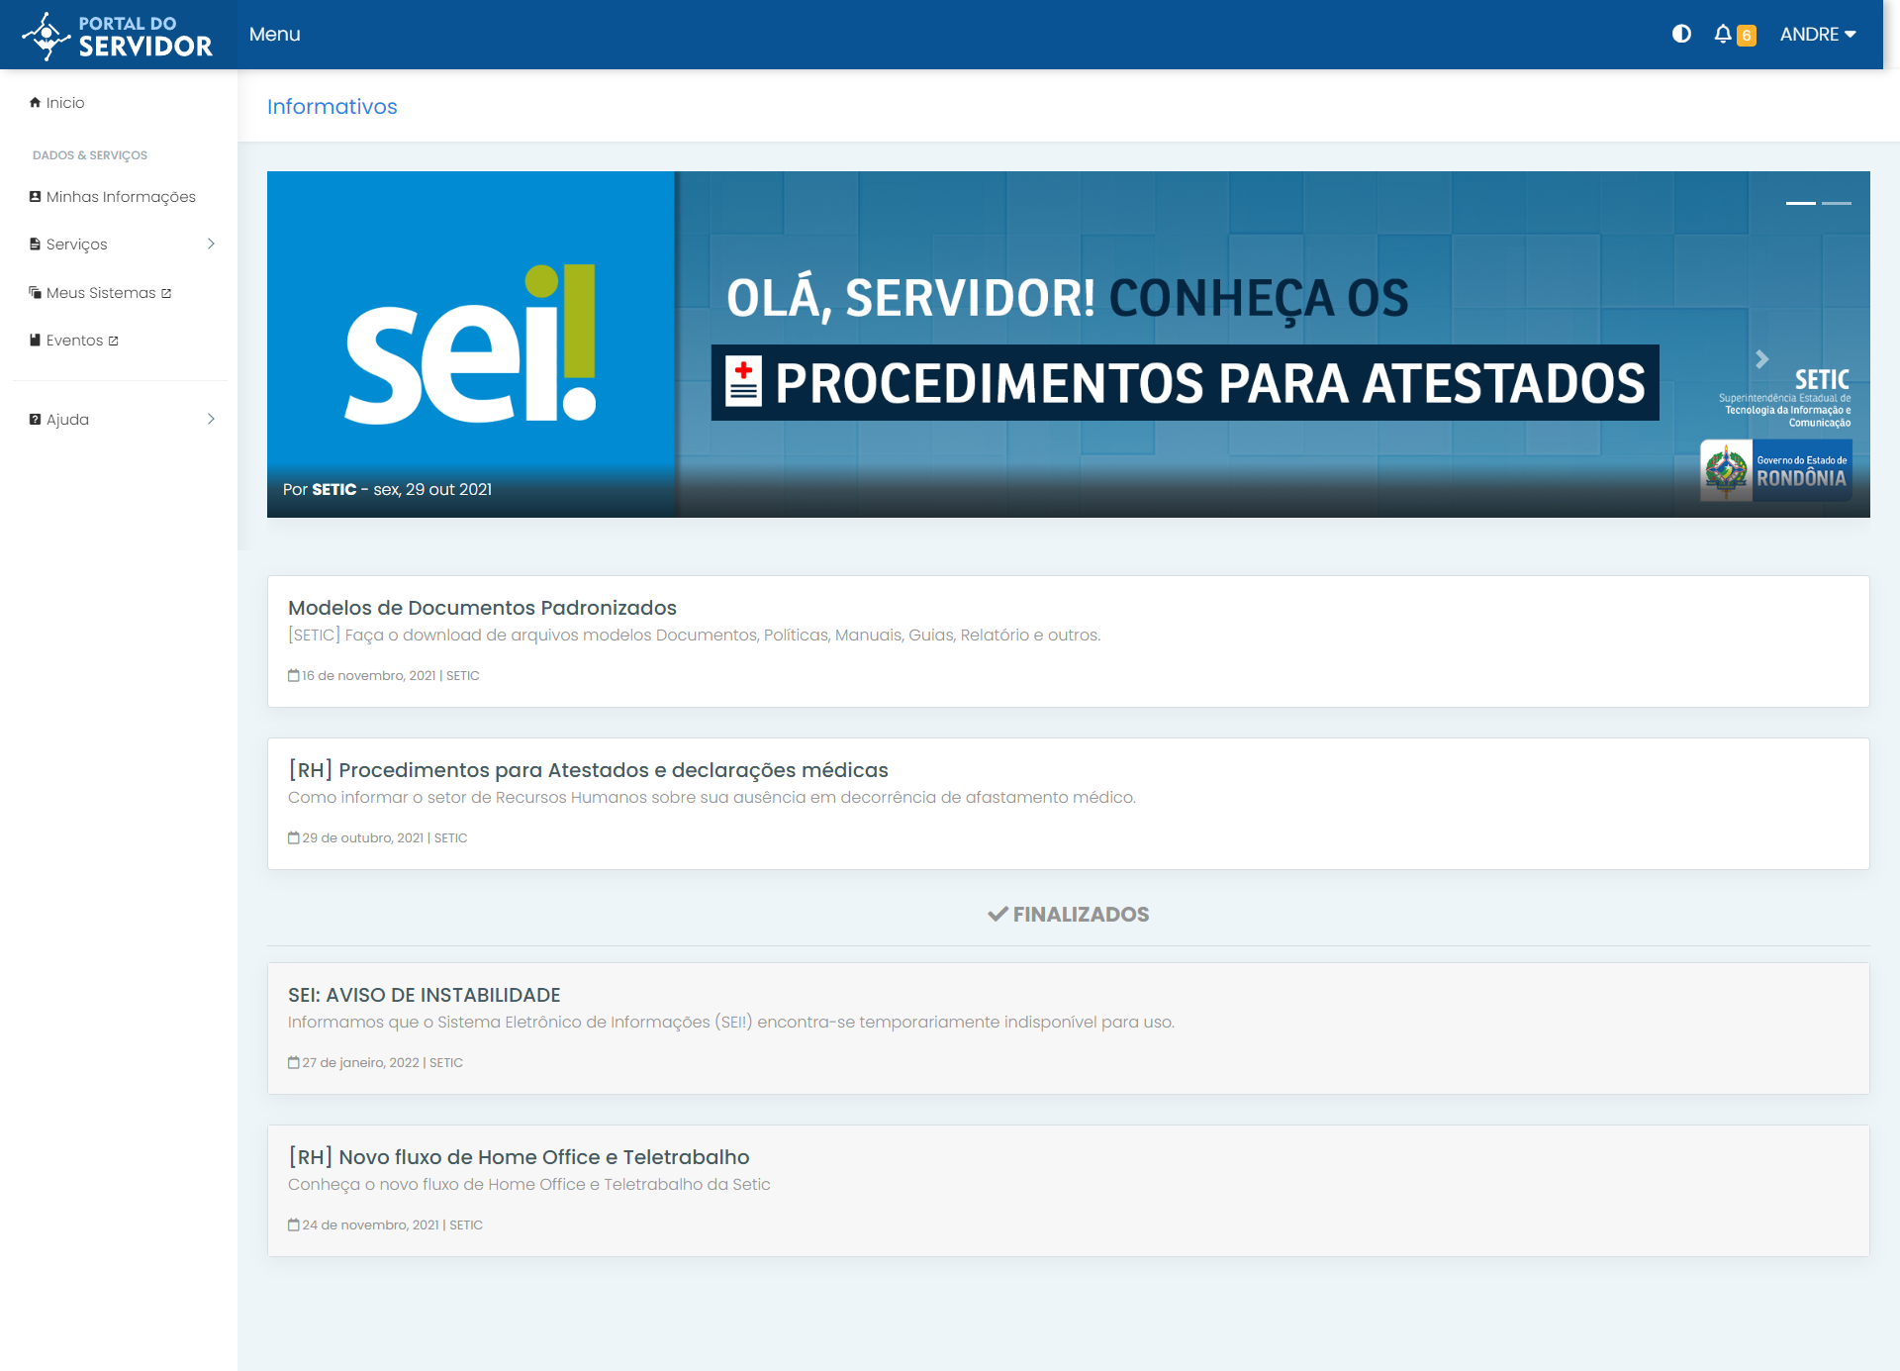The image size is (1900, 1371).
Task: Open SEI: AVISO DE INSTABILIDADE notice
Action: click(424, 995)
